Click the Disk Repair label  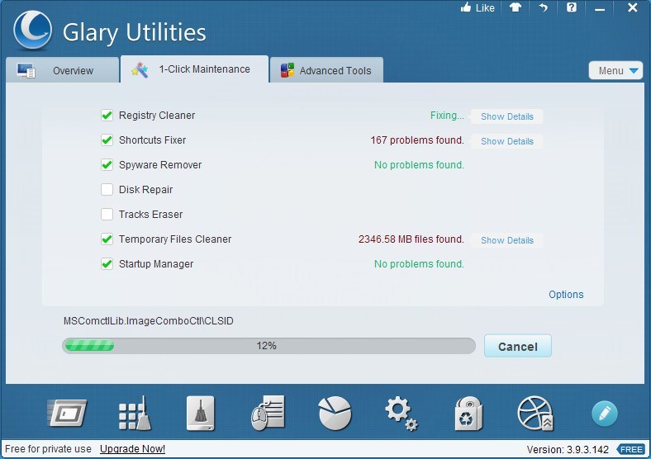point(145,190)
